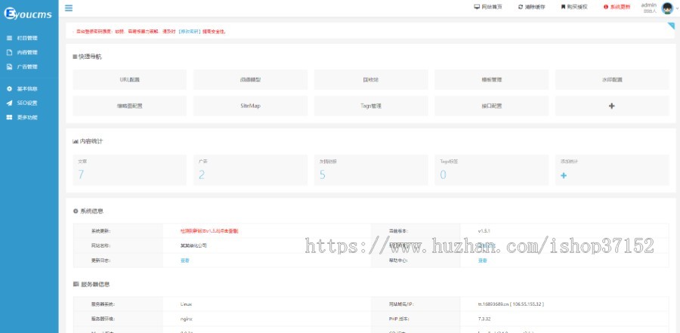This screenshot has height=333, width=680.
Task: Open Tags管理 quick navigation tile
Action: point(371,106)
